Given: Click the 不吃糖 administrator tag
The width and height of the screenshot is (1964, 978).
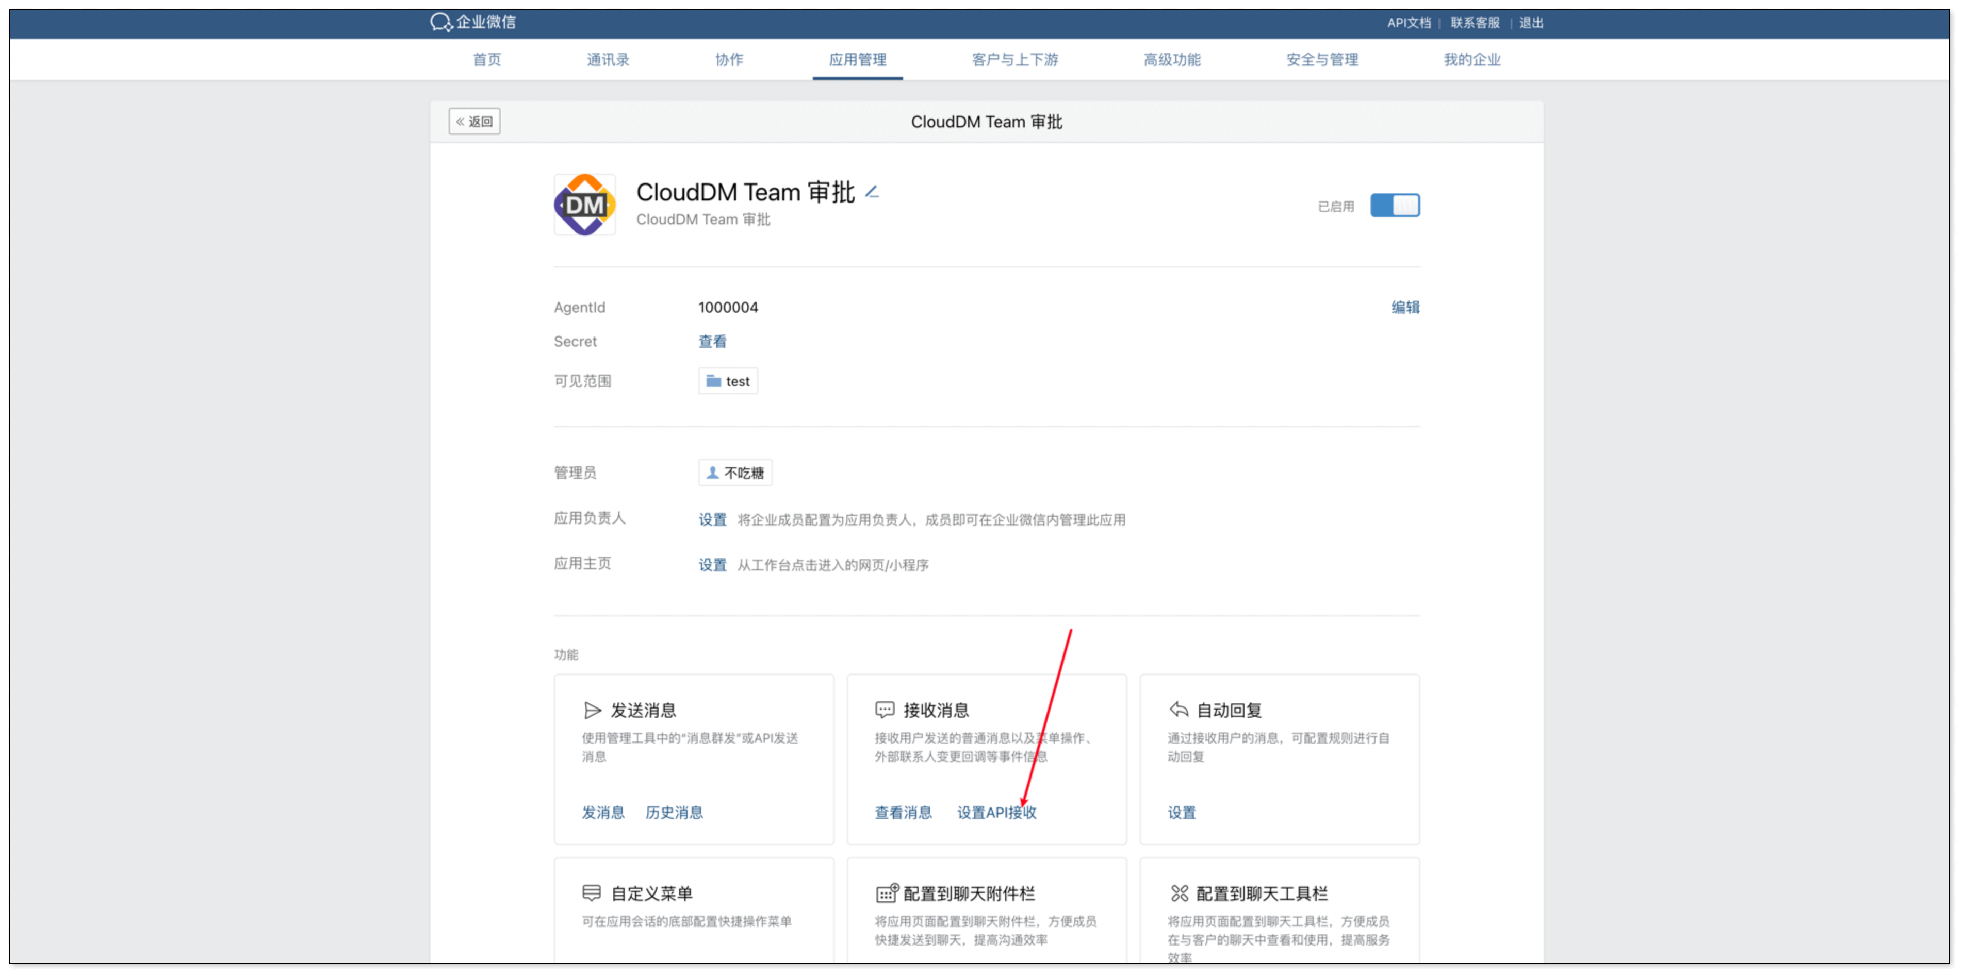Looking at the screenshot, I should [735, 473].
